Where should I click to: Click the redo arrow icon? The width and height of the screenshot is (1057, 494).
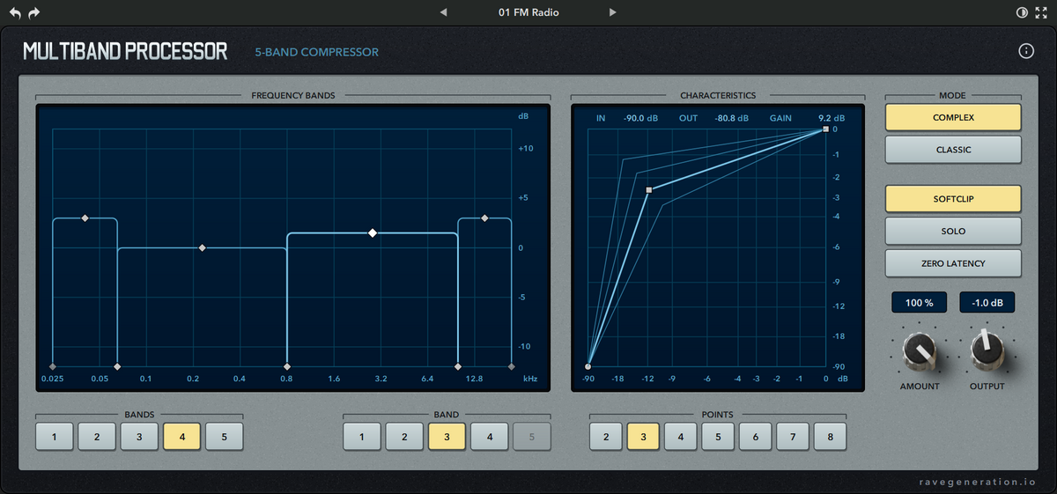(34, 13)
